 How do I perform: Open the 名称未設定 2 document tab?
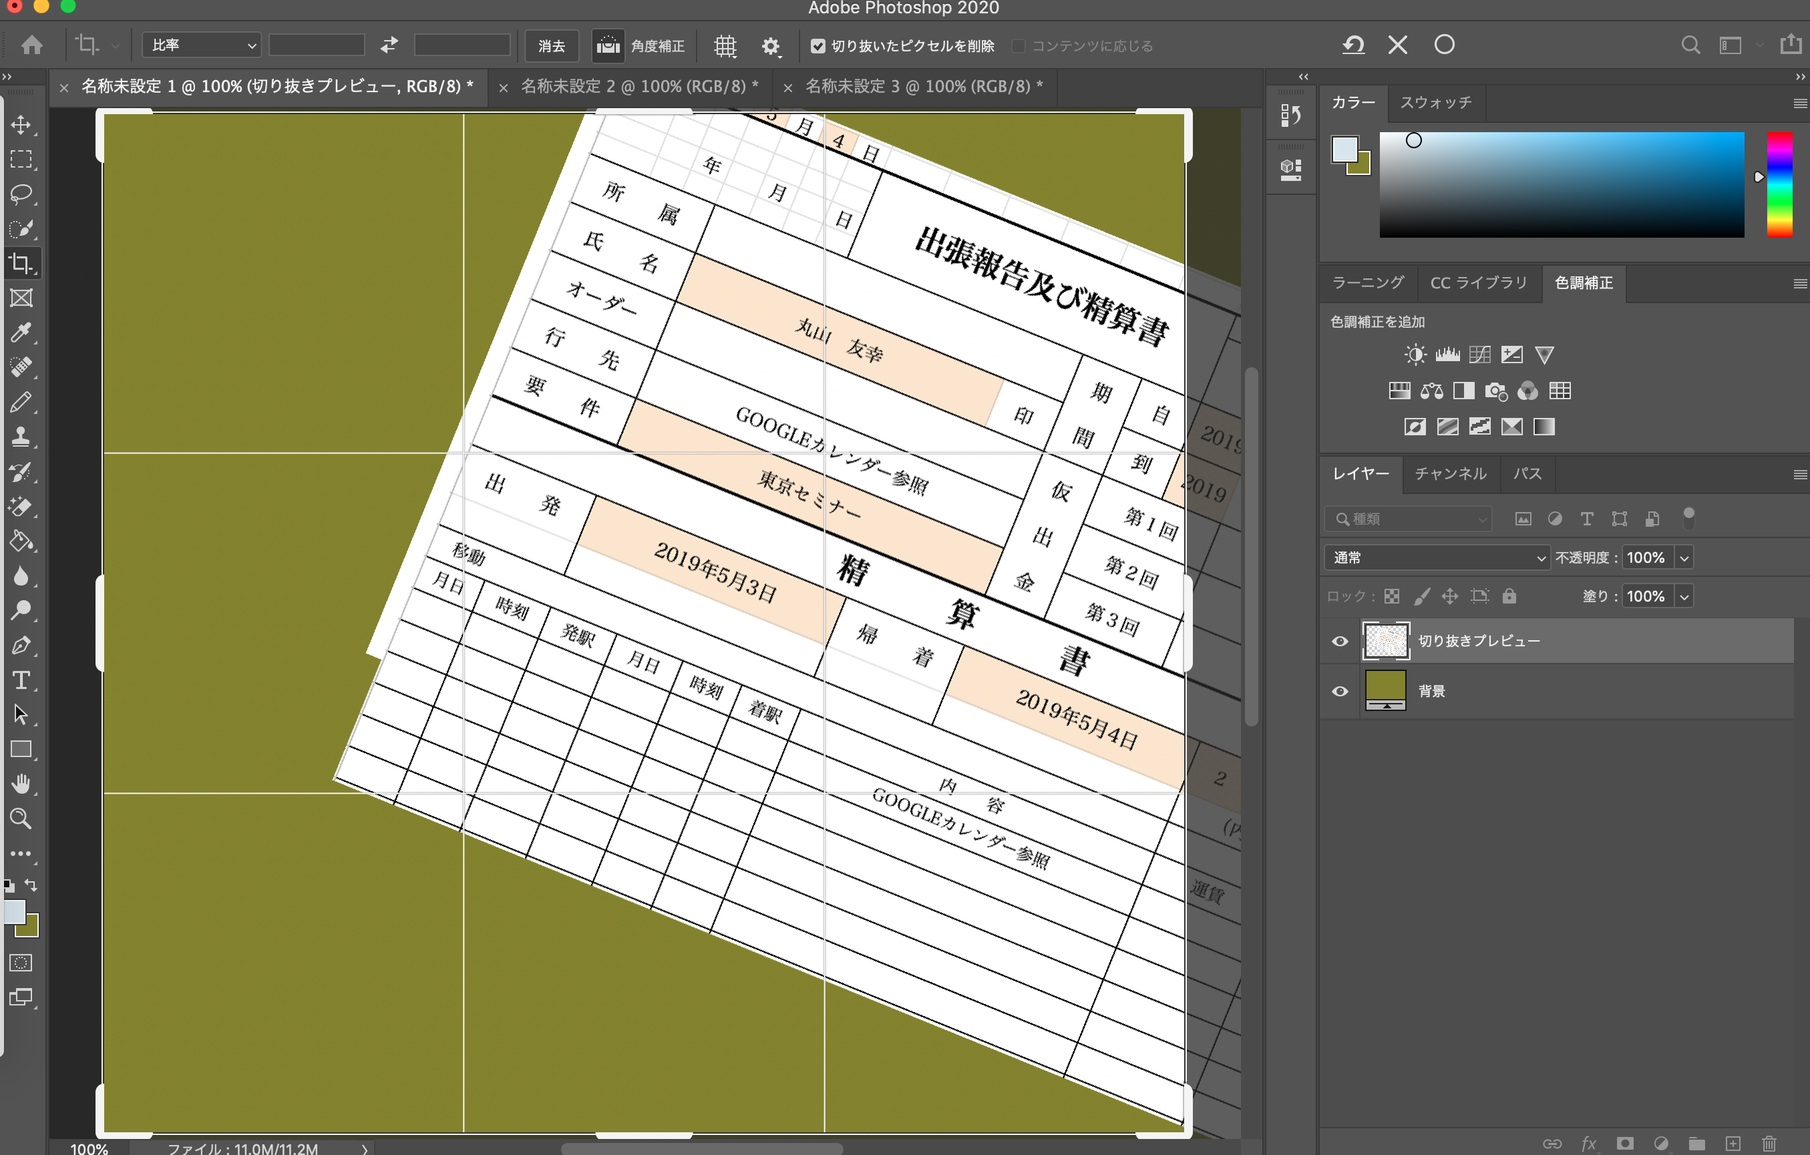[640, 86]
